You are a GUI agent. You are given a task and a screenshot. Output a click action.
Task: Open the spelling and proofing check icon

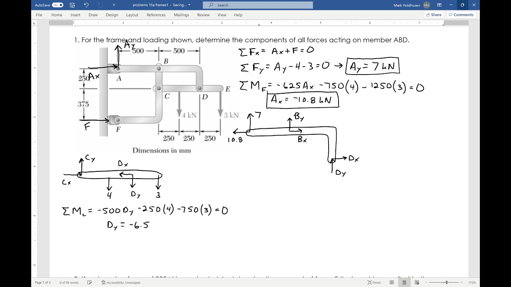89,283
